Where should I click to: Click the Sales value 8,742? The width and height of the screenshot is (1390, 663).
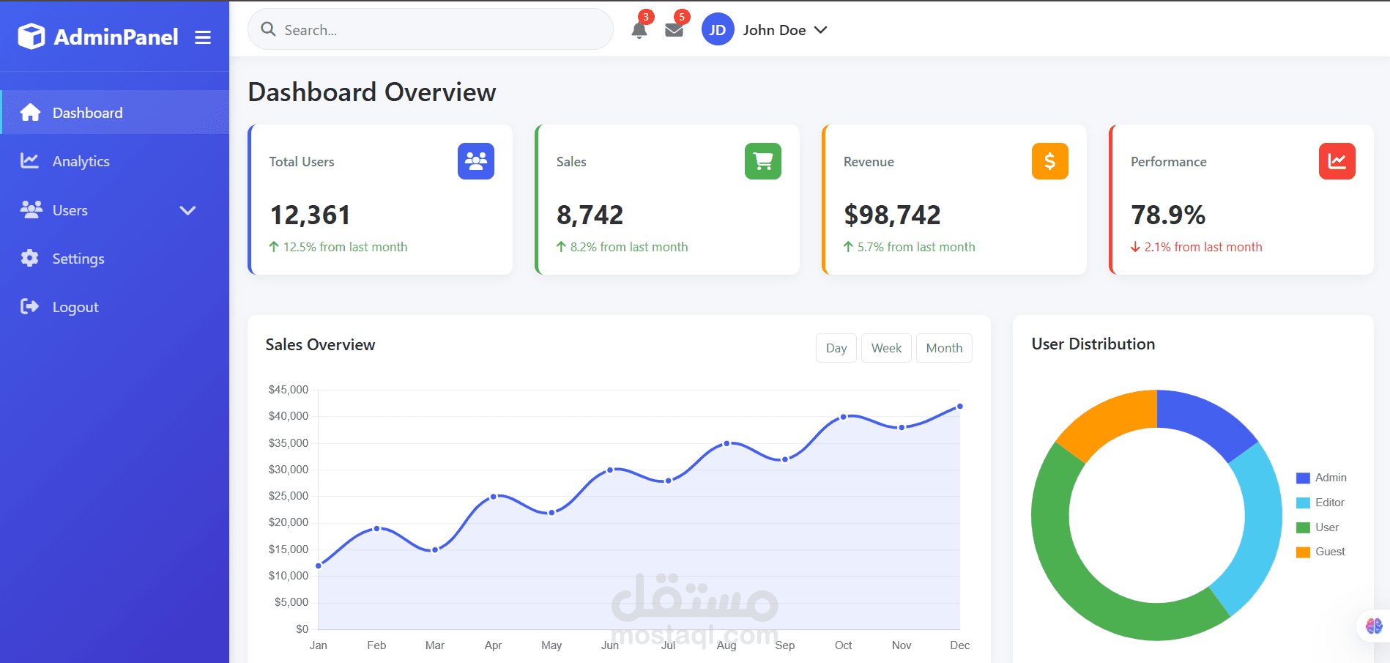[x=590, y=215]
